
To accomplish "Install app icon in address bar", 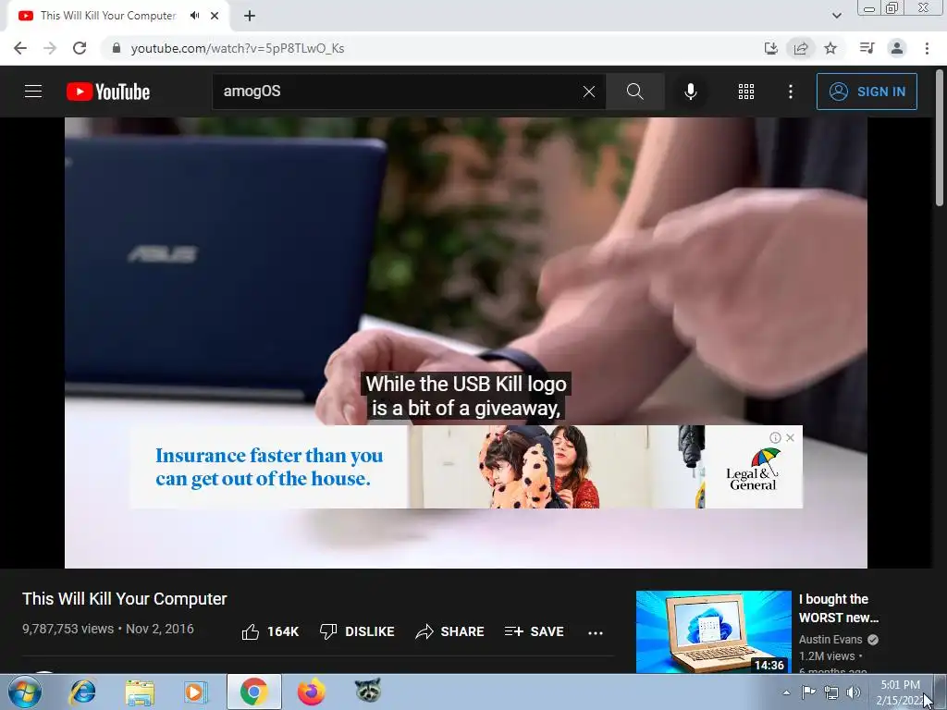I will click(771, 48).
